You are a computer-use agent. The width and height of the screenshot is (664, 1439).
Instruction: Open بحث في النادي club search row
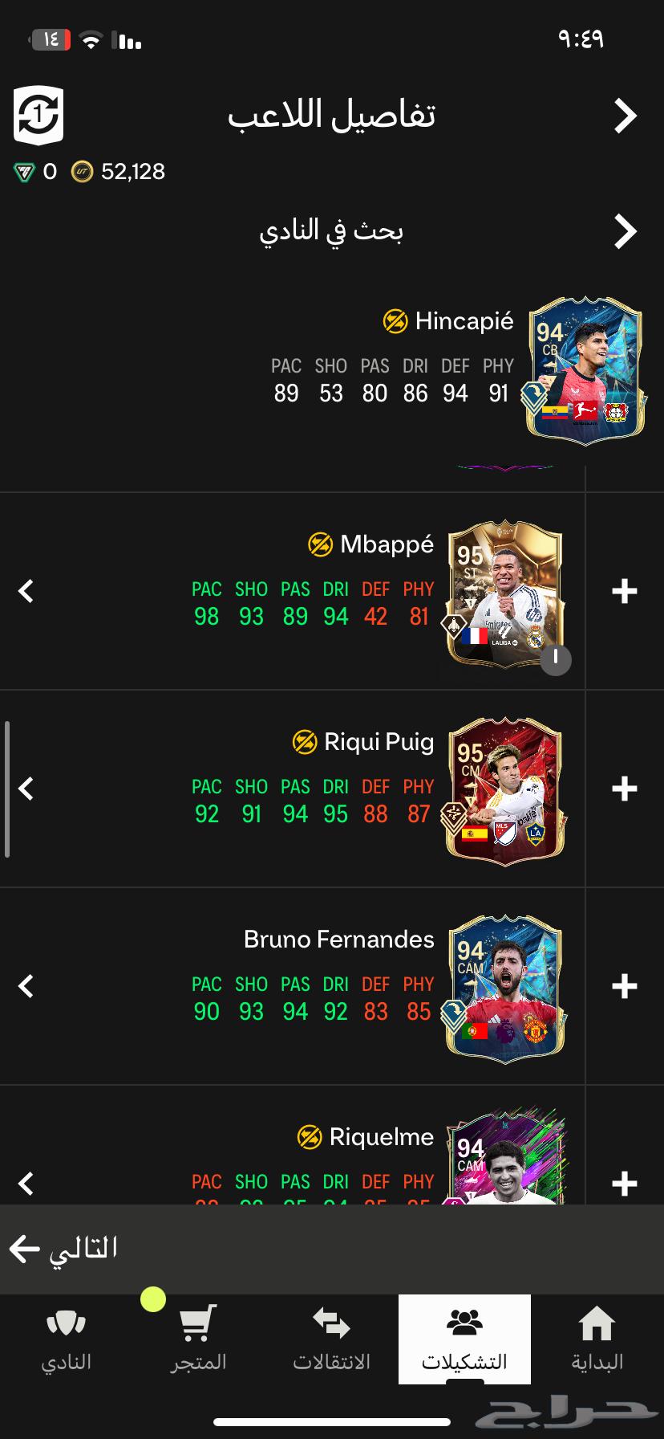click(332, 231)
